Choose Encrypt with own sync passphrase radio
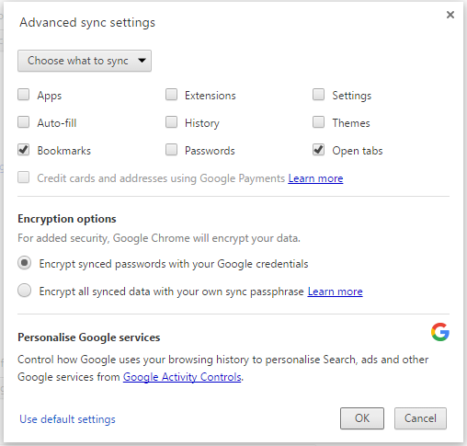 click(x=24, y=291)
